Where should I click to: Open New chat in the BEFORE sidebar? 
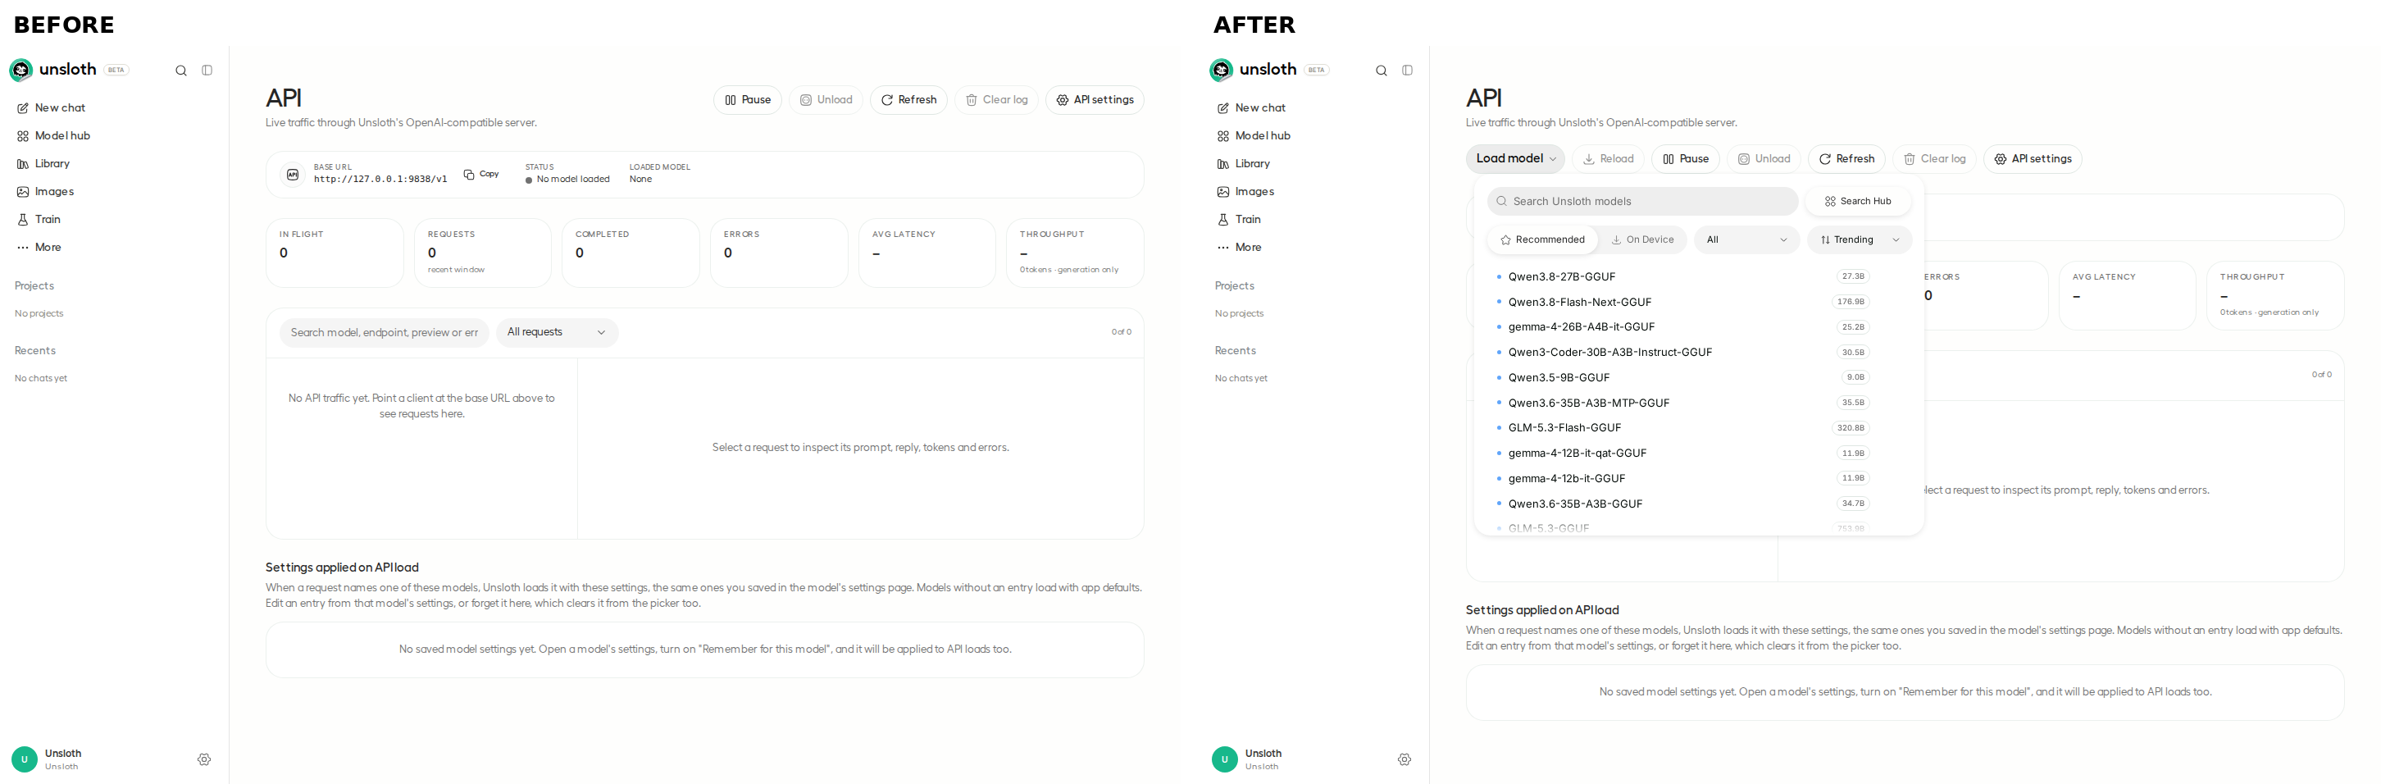click(51, 108)
